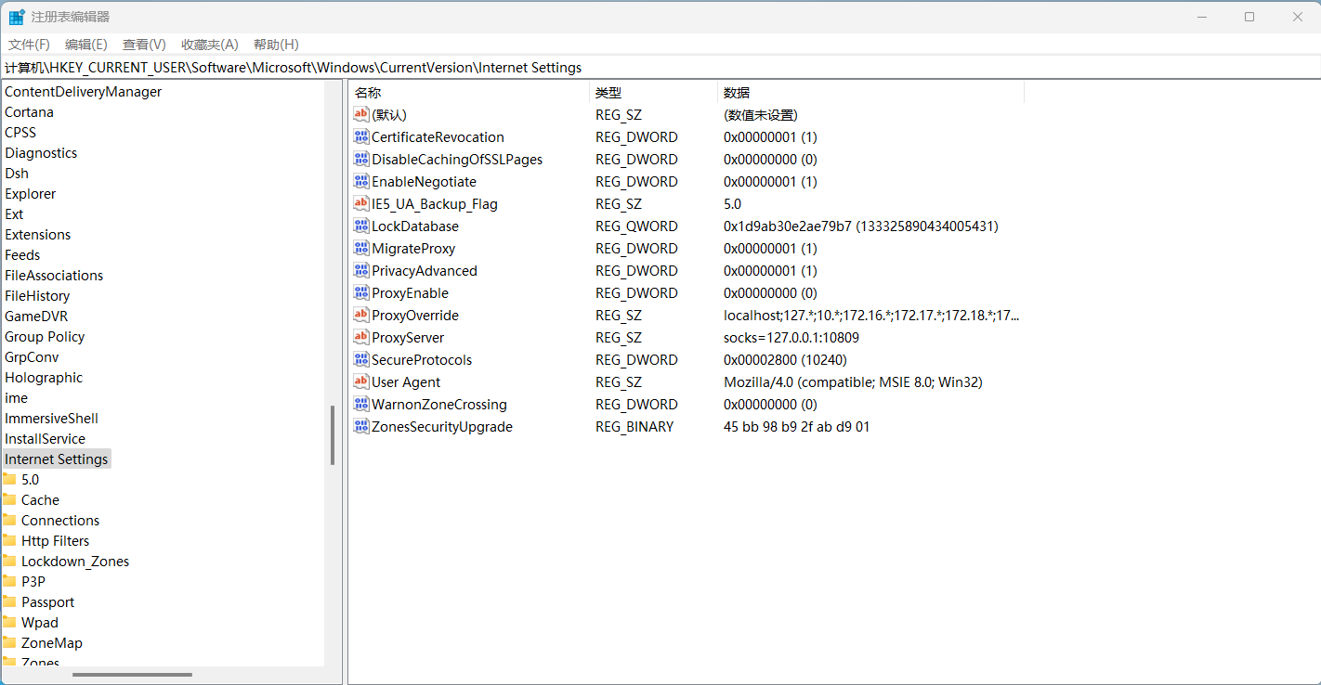Sort by the 数据 column header
This screenshot has height=685, width=1321.
pos(870,93)
